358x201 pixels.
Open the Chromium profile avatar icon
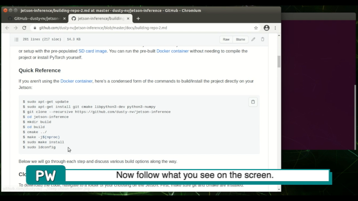tap(267, 28)
